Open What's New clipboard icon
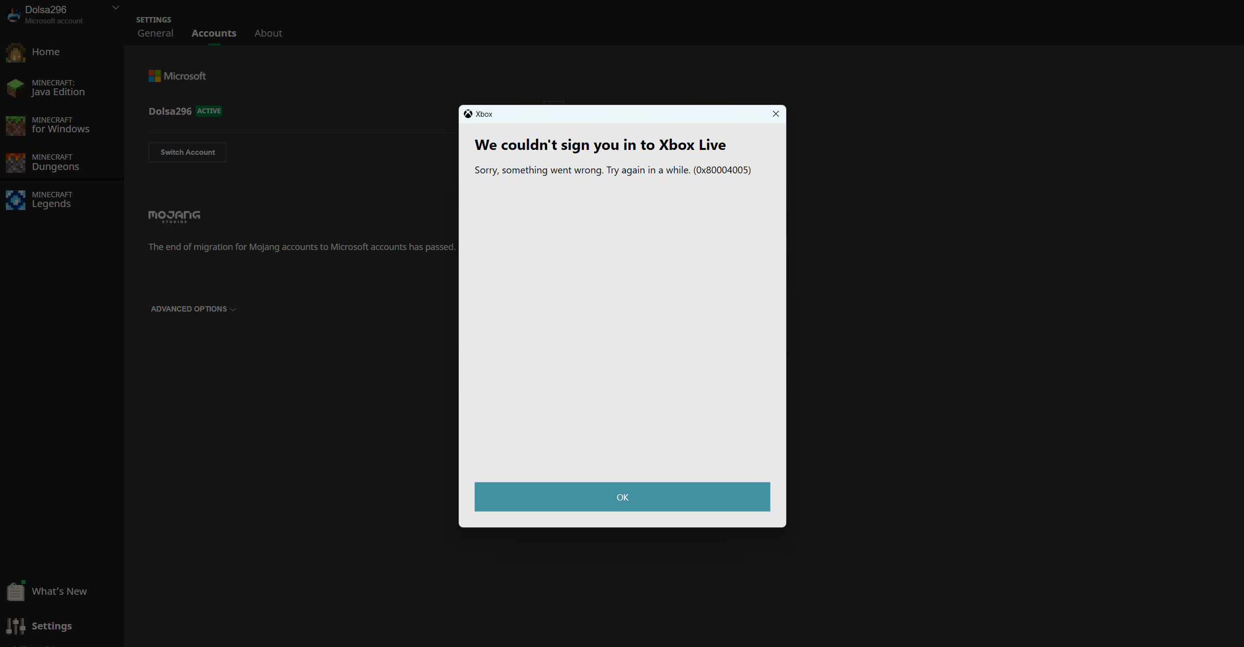The width and height of the screenshot is (1244, 647). [x=15, y=591]
